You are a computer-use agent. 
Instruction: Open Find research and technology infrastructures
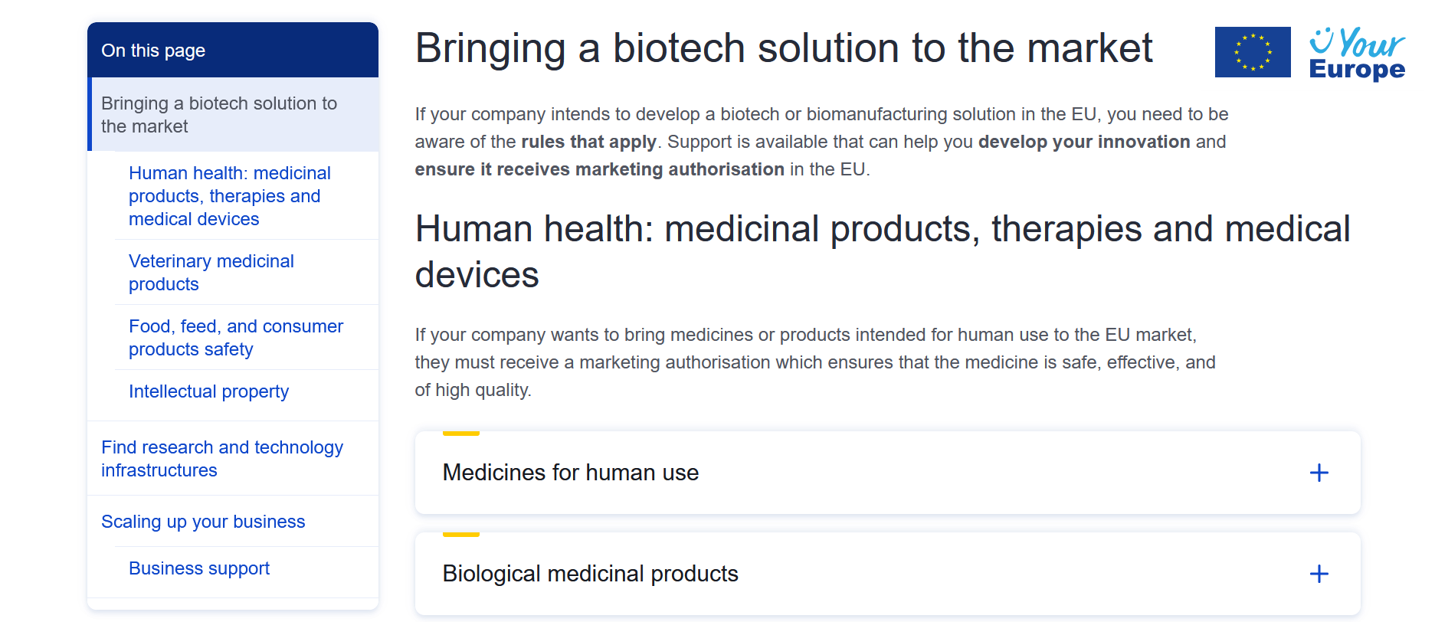(x=222, y=459)
